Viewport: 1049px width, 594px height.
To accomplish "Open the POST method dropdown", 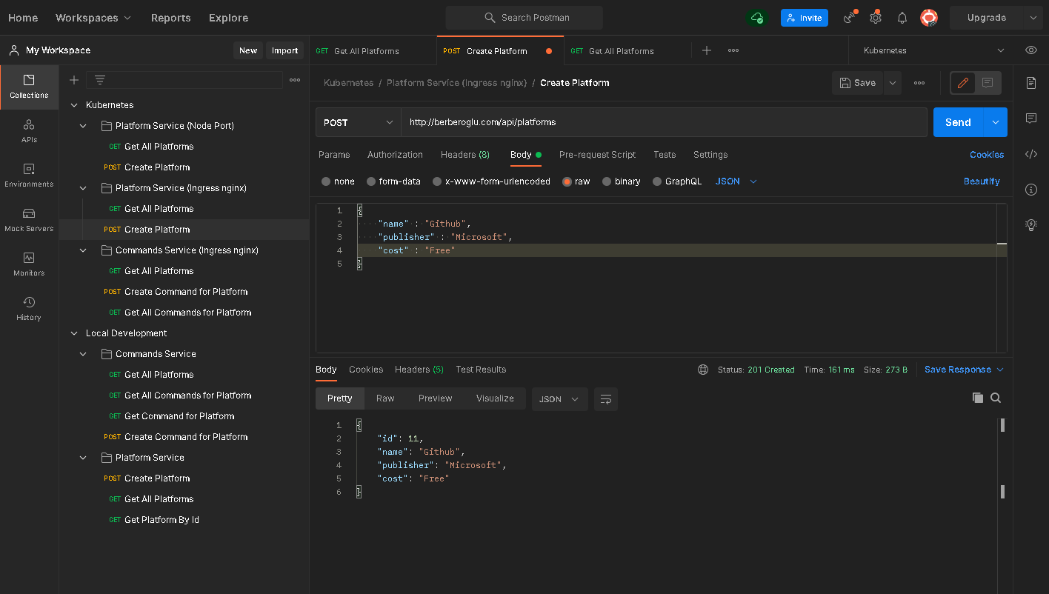I will [359, 122].
